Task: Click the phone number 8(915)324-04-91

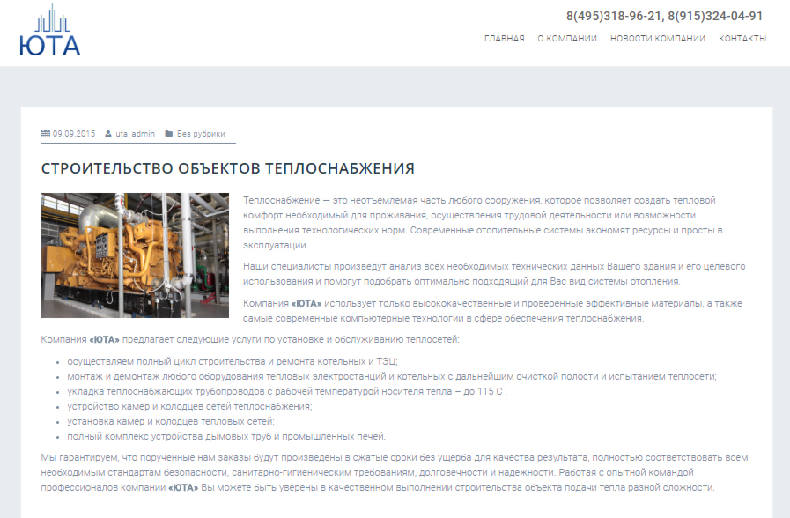Action: 715,16
